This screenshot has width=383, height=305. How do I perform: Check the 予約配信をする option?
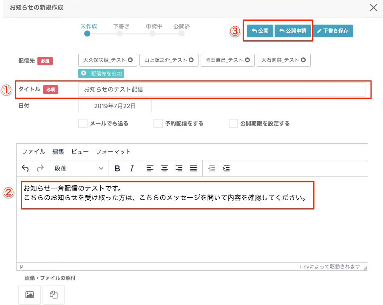coord(158,123)
